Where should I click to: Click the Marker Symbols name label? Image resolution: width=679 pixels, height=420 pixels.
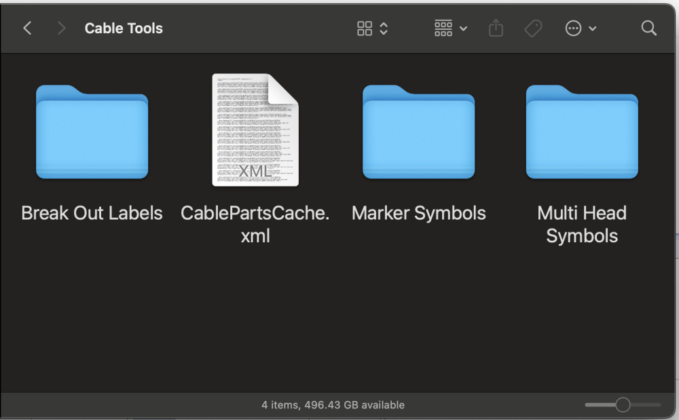click(x=418, y=213)
